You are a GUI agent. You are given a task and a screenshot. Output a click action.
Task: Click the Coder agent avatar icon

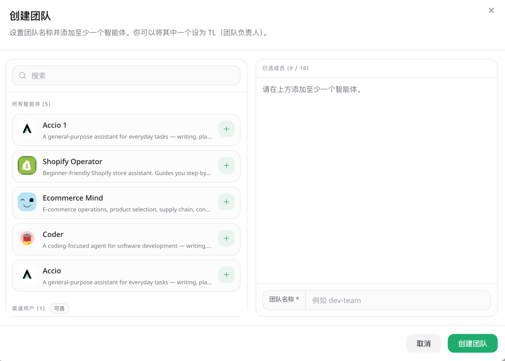click(27, 238)
